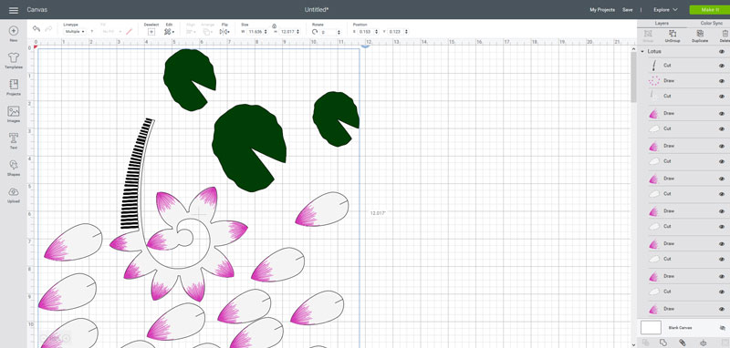
Task: Click UnGroup in the Layers panel
Action: click(x=673, y=36)
